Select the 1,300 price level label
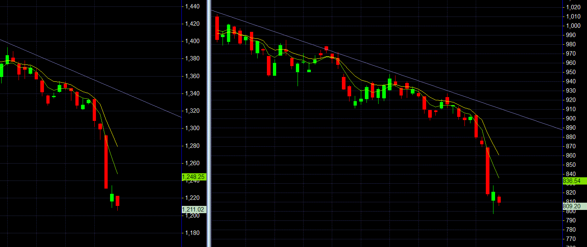This screenshot has width=587, height=247. (192, 128)
